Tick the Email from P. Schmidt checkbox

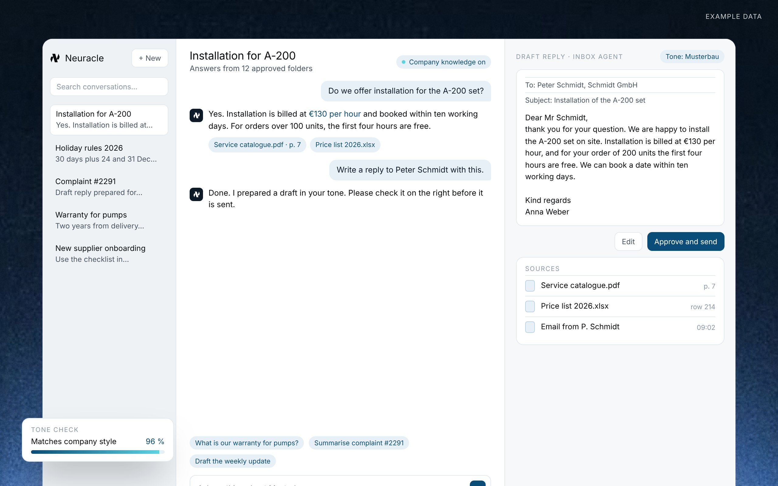point(530,327)
